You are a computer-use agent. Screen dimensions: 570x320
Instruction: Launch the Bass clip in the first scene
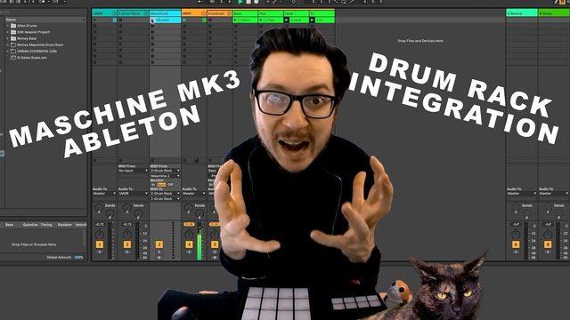click(235, 20)
